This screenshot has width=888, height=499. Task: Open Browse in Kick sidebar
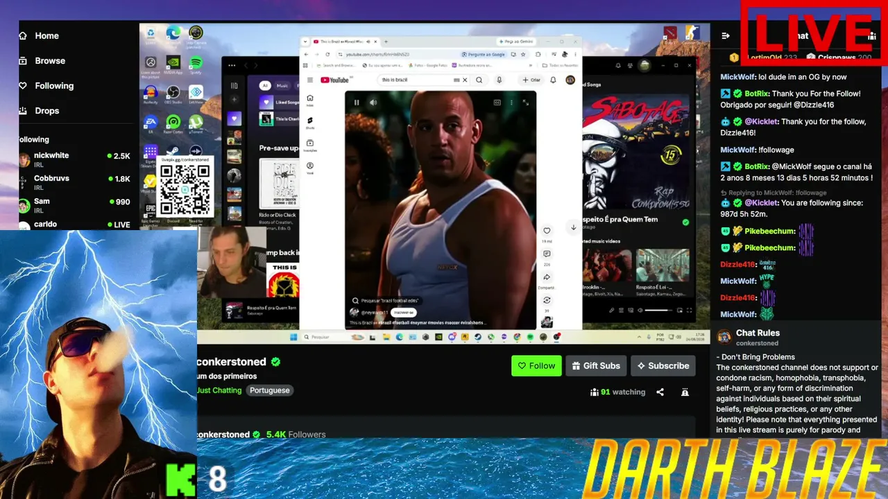point(42,61)
